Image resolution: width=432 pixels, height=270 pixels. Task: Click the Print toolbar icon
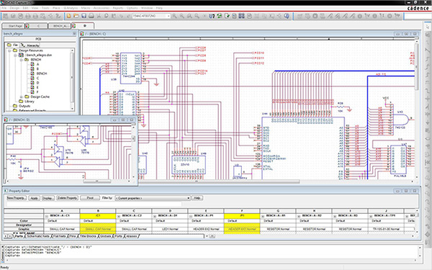pyautogui.click(x=91, y=16)
